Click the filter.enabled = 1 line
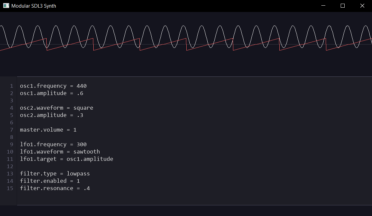 click(x=50, y=181)
